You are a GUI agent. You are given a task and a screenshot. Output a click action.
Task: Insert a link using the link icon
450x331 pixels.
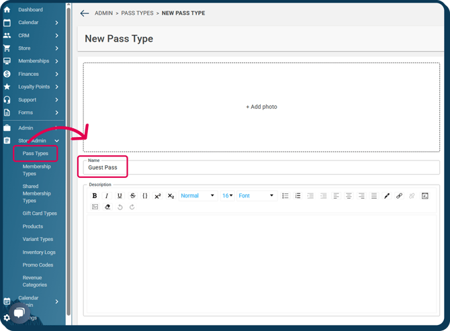pyautogui.click(x=399, y=196)
